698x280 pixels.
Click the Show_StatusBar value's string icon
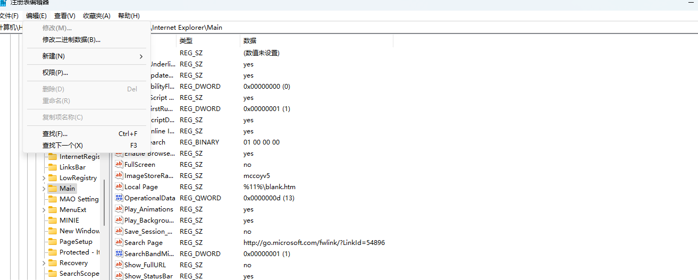point(119,276)
